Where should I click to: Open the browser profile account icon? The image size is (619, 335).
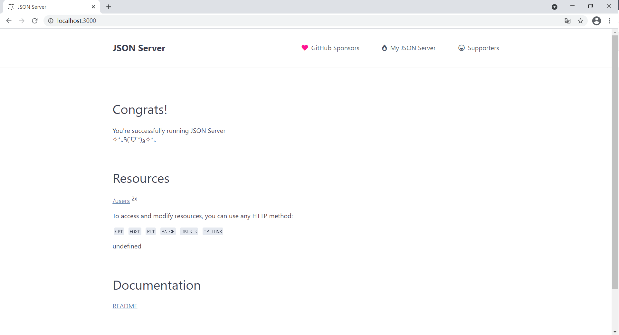[x=597, y=21]
